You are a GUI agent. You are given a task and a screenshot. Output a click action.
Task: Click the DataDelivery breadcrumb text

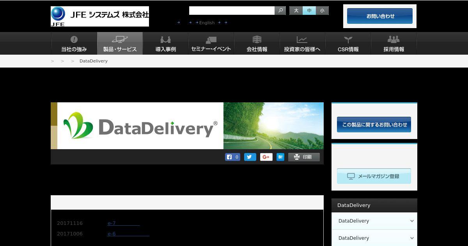pyautogui.click(x=94, y=61)
